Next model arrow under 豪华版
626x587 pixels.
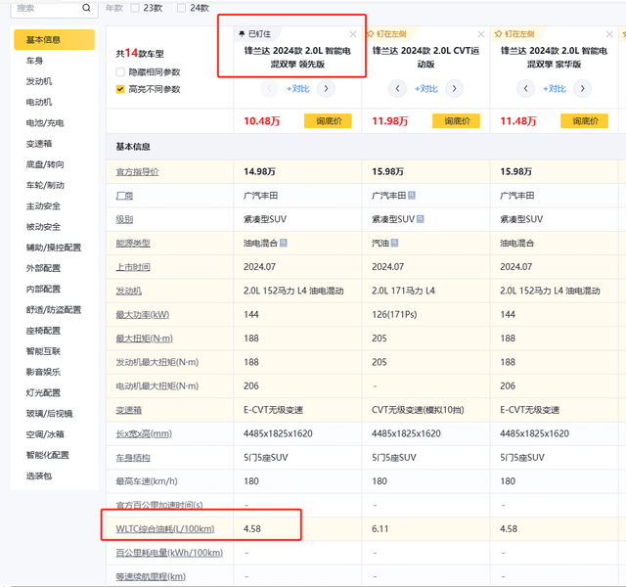(x=583, y=89)
